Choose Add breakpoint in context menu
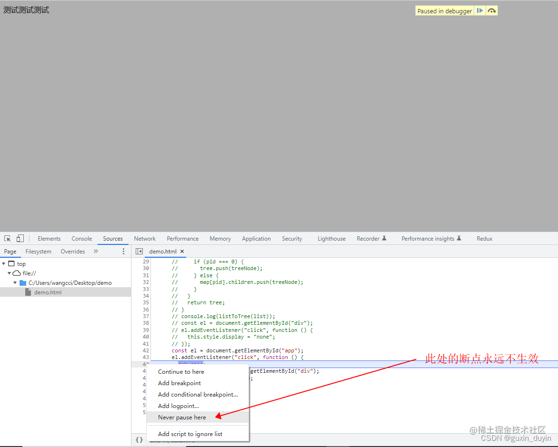 pyautogui.click(x=198, y=383)
